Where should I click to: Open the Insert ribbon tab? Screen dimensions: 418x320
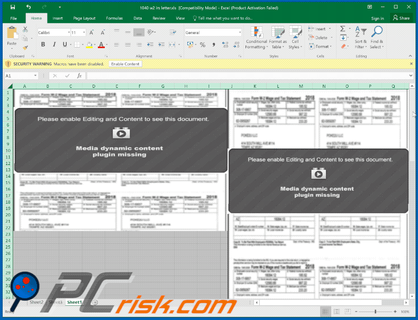[x=58, y=18]
